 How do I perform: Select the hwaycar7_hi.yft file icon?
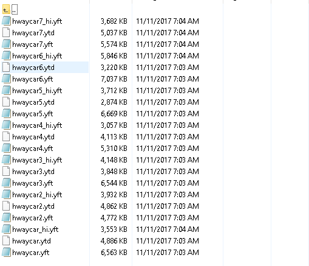6,21
